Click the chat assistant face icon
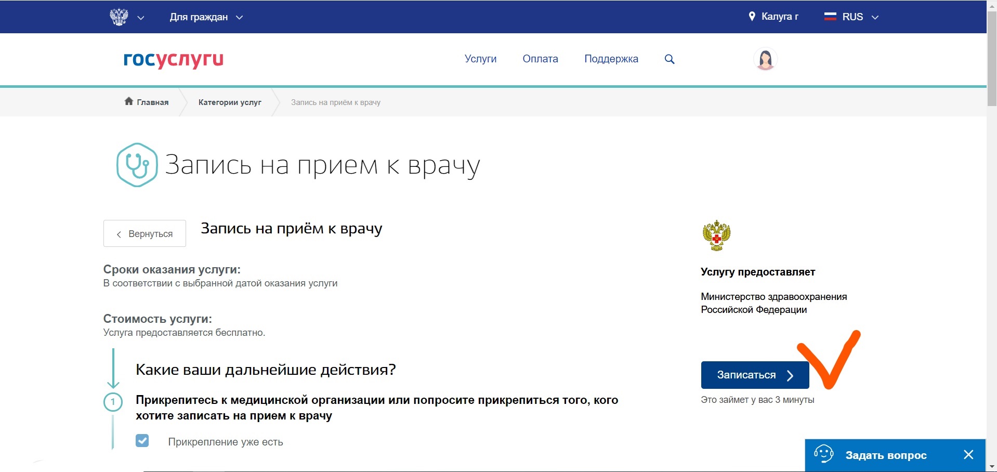 pos(823,454)
